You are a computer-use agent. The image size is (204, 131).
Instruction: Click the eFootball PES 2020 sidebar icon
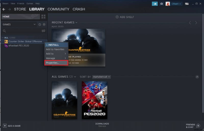(6, 46)
